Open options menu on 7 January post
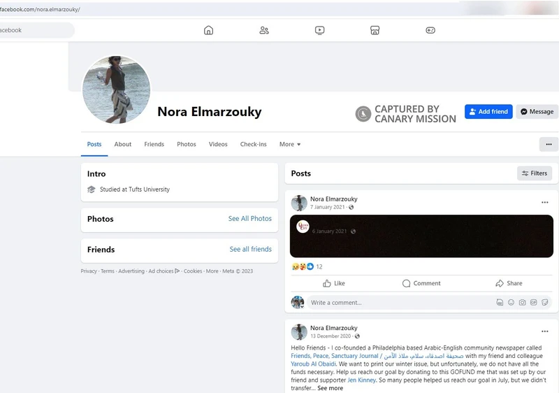The image size is (559, 393). click(x=545, y=203)
